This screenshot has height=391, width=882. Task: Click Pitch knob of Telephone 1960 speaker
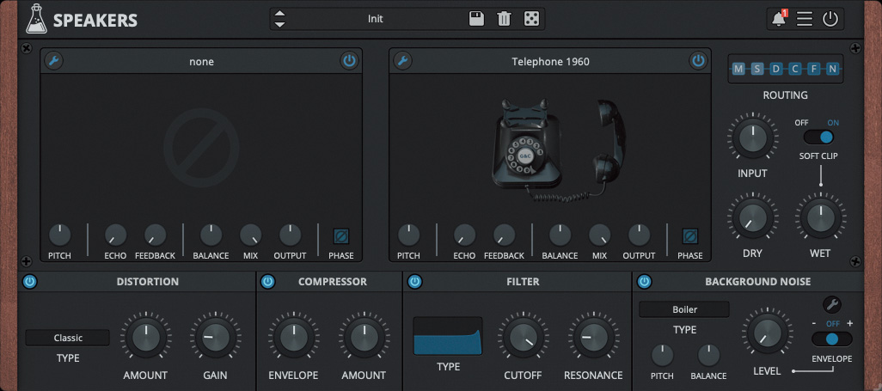(408, 235)
